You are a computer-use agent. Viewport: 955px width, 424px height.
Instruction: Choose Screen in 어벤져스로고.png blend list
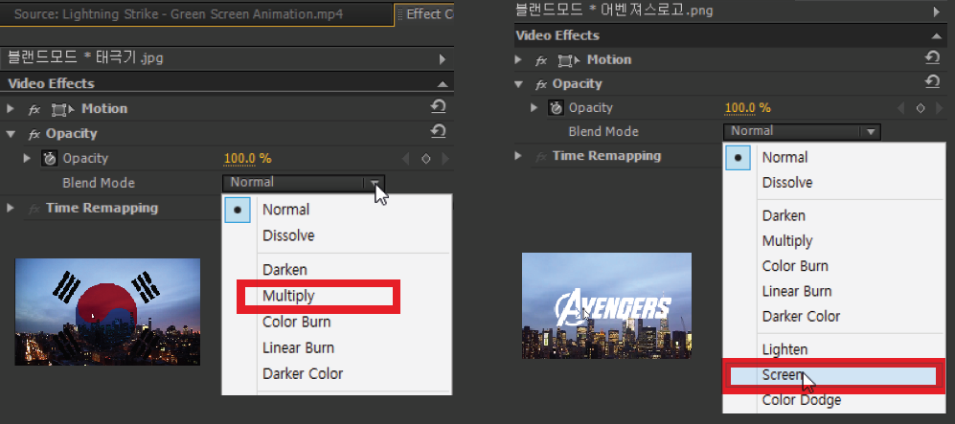pyautogui.click(x=832, y=375)
